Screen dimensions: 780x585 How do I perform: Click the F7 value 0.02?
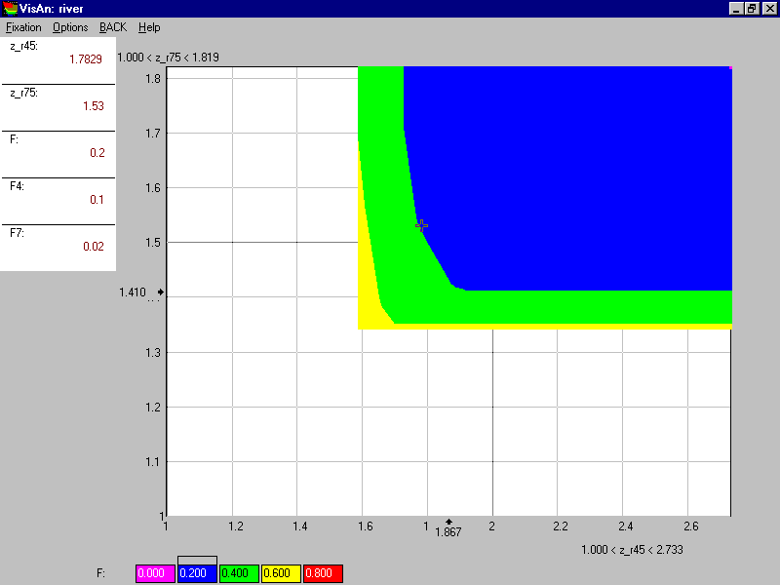coord(94,247)
